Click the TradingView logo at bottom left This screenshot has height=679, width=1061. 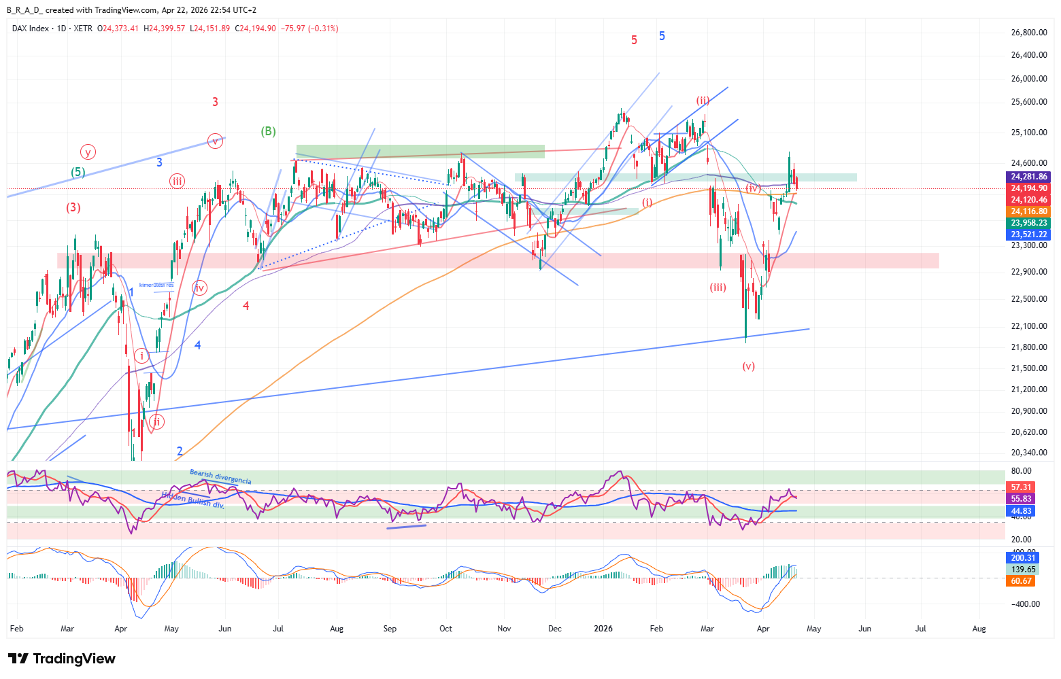click(62, 659)
